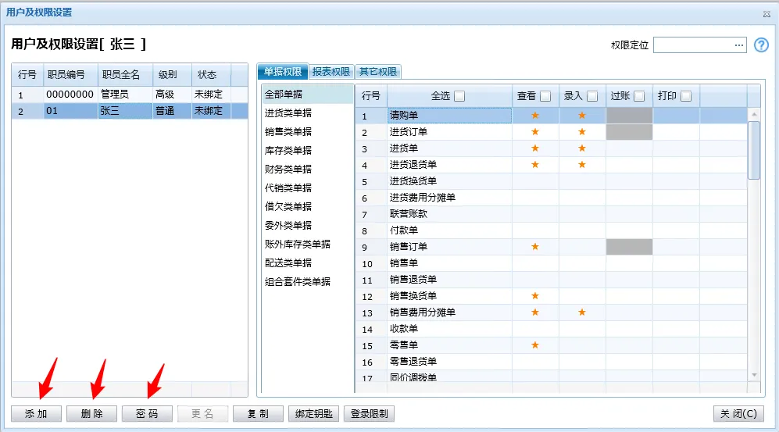Viewport: 779px width, 432px height.
Task: Click the 查看 star for 请购单 row
Action: click(x=535, y=115)
